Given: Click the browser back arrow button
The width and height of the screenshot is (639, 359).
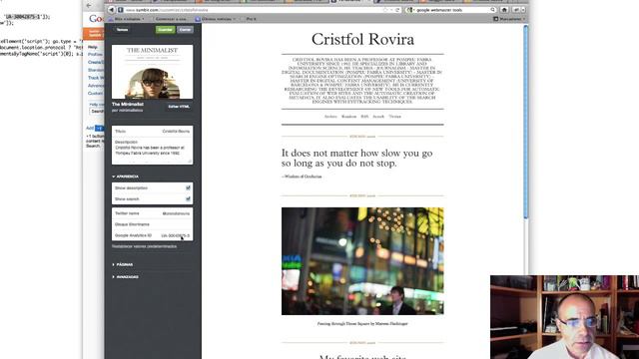Looking at the screenshot, I should point(111,10).
